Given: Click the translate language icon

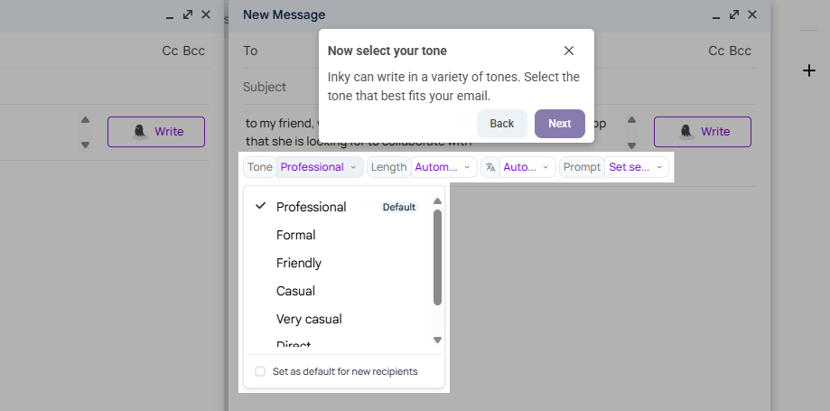Looking at the screenshot, I should (490, 167).
